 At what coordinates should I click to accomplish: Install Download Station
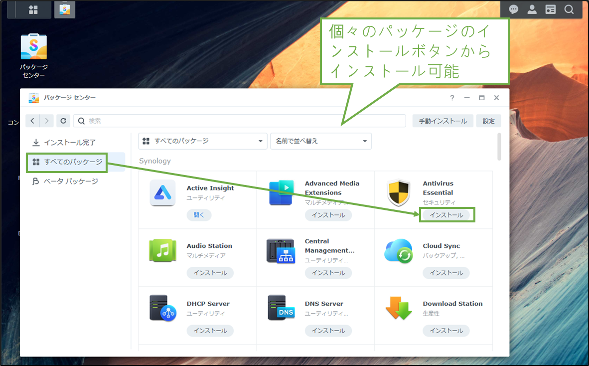pyautogui.click(x=446, y=331)
